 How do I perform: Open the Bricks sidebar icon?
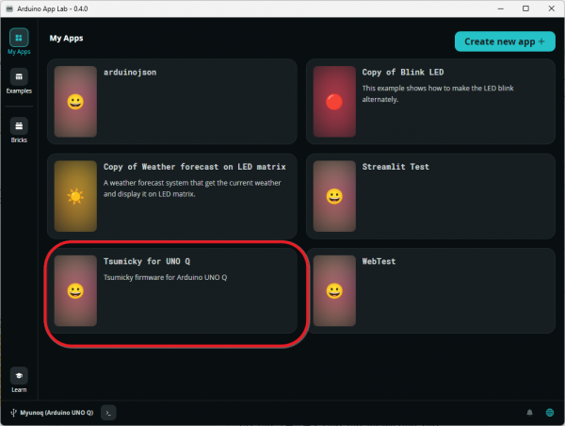tap(19, 126)
